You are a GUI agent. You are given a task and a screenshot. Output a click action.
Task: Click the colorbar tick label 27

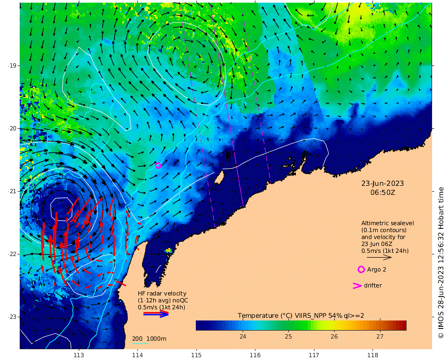click(380, 336)
